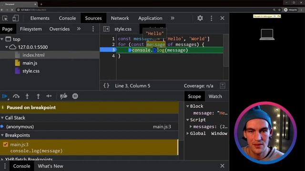The height and width of the screenshot is (171, 305).
Task: Click line number 2 in the gutter
Action: pos(113,44)
